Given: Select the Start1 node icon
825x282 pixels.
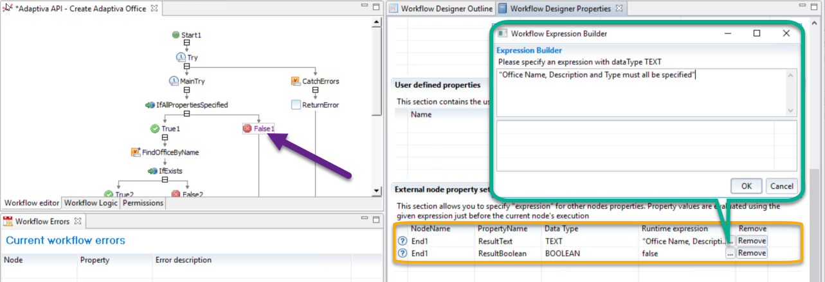Looking at the screenshot, I should [x=176, y=35].
